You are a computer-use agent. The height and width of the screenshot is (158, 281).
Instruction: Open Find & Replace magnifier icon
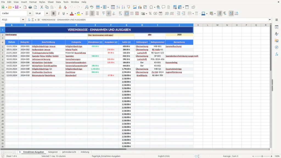click(x=86, y=7)
